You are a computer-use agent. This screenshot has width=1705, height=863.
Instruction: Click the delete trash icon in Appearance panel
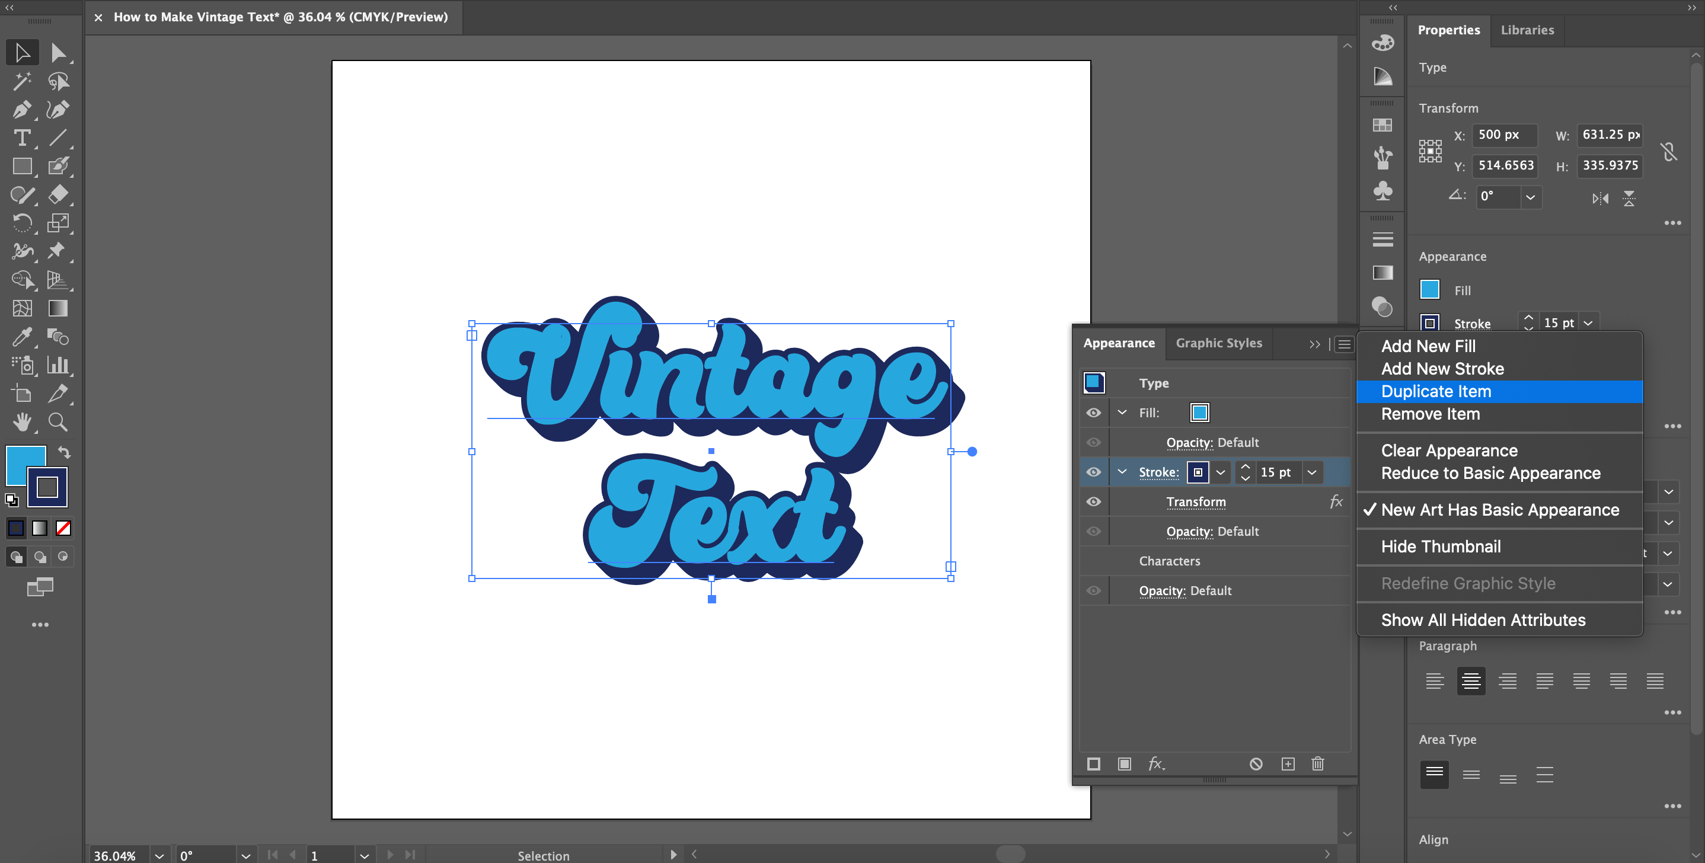1317,764
